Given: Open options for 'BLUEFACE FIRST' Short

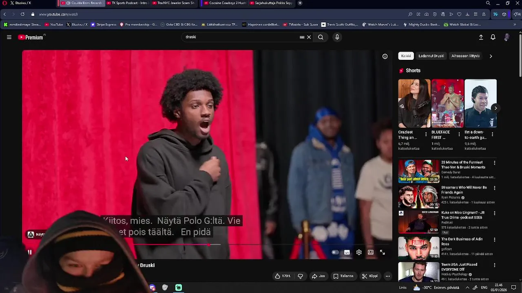Looking at the screenshot, I should pos(459,134).
